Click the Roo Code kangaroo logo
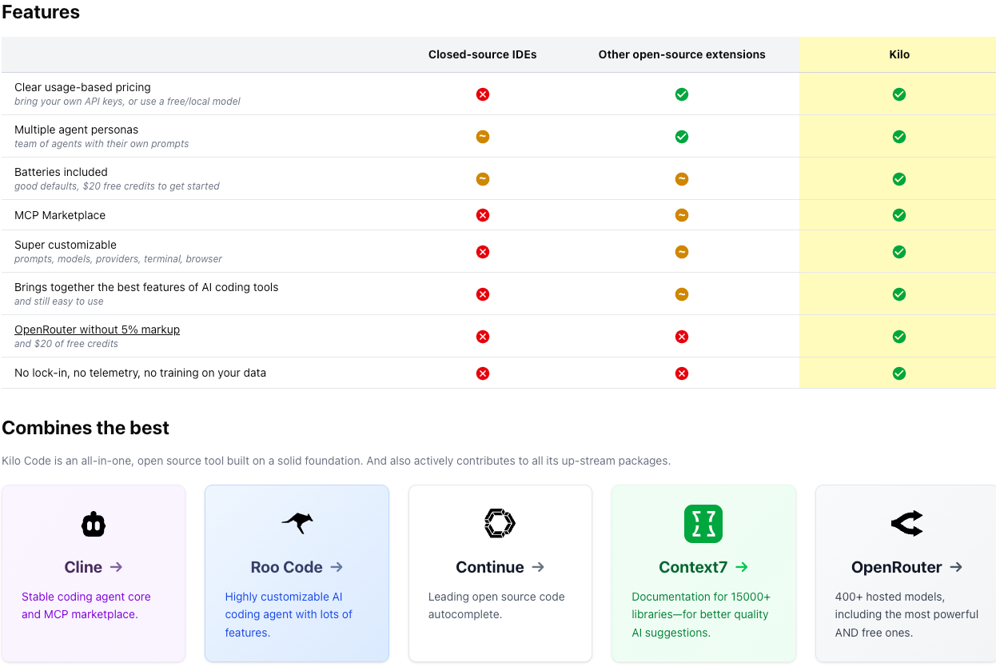 297,524
